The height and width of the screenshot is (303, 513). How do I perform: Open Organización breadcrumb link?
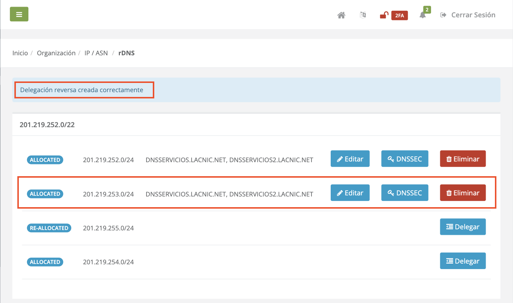coord(56,53)
